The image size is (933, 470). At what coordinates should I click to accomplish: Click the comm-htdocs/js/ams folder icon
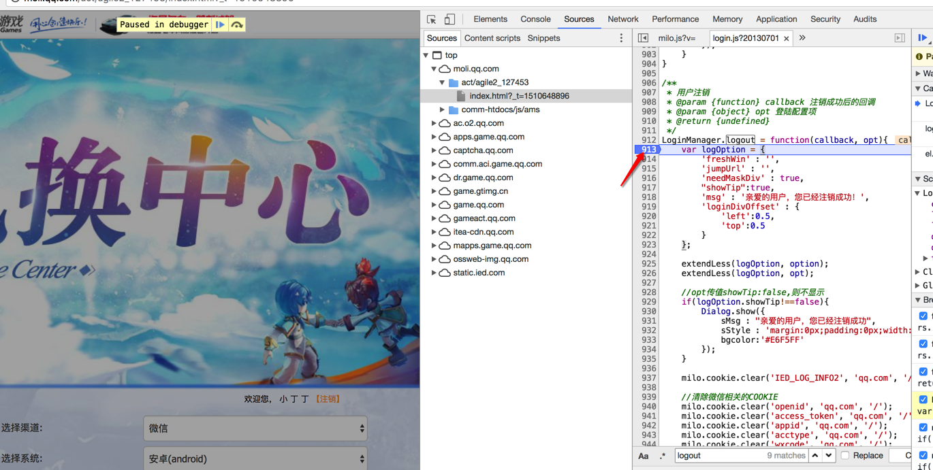(454, 110)
